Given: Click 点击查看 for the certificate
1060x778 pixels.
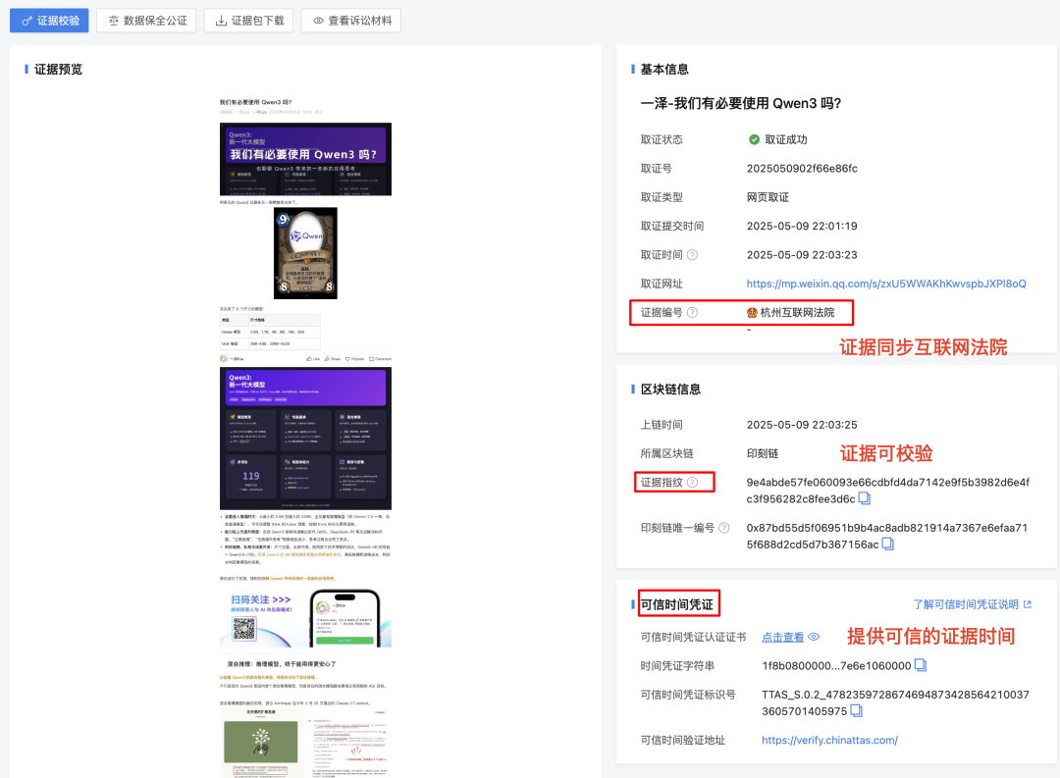Looking at the screenshot, I should (x=783, y=637).
